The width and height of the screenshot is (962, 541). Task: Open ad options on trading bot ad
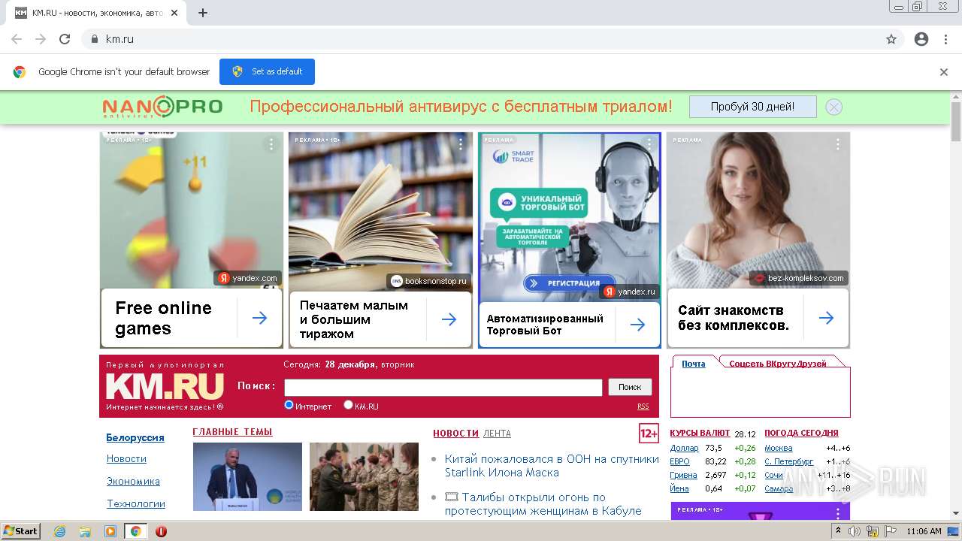coord(649,143)
